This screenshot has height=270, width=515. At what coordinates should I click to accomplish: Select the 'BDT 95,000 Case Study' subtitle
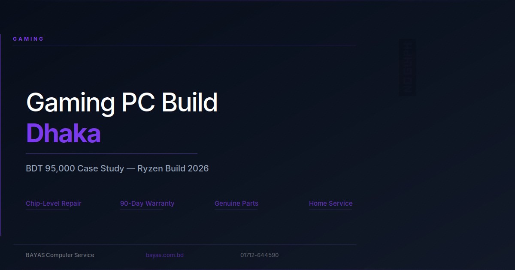coord(117,168)
